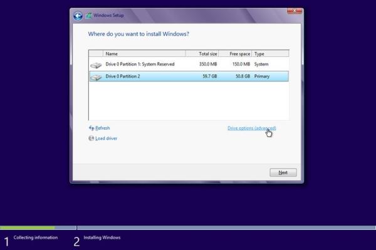Sort by the Free space column header

point(235,54)
